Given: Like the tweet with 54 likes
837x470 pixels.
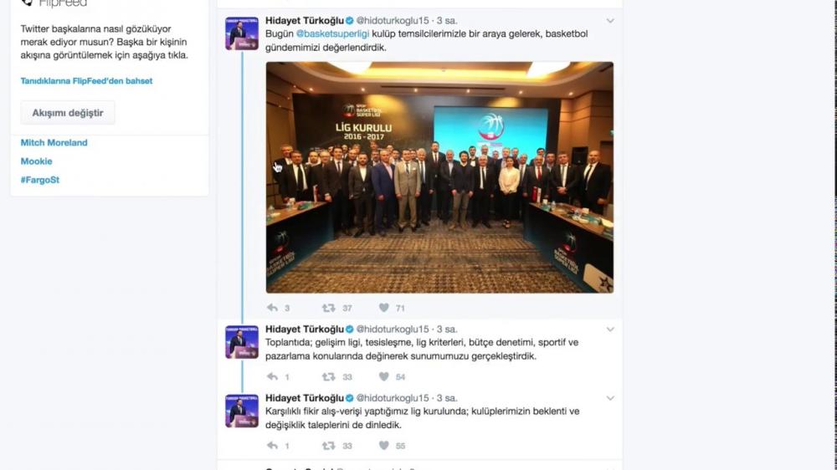Looking at the screenshot, I should pyautogui.click(x=384, y=376).
